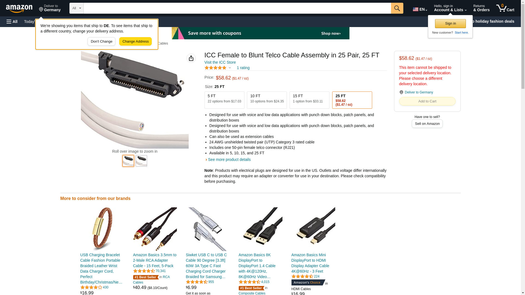This screenshot has width=525, height=295.
Task: Select the second product thumbnail image
Action: [x=141, y=161]
